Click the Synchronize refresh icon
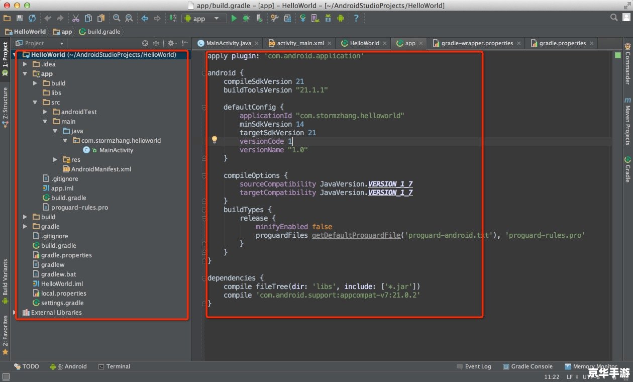The height and width of the screenshot is (382, 633). pyautogui.click(x=32, y=18)
